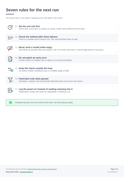
Task: Select the 'Set the exit rule first' heading
Action: coord(29,26)
